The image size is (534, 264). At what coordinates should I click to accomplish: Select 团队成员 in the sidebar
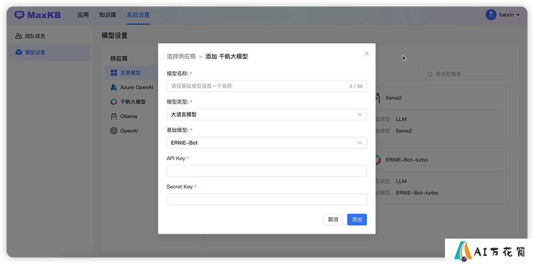pyautogui.click(x=49, y=36)
